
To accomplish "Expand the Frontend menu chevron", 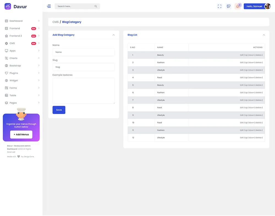I will tap(39, 28).
